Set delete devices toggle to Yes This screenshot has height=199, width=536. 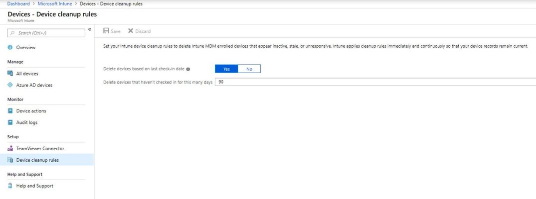226,69
